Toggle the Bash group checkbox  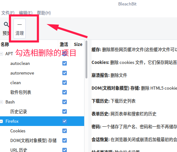(65, 102)
